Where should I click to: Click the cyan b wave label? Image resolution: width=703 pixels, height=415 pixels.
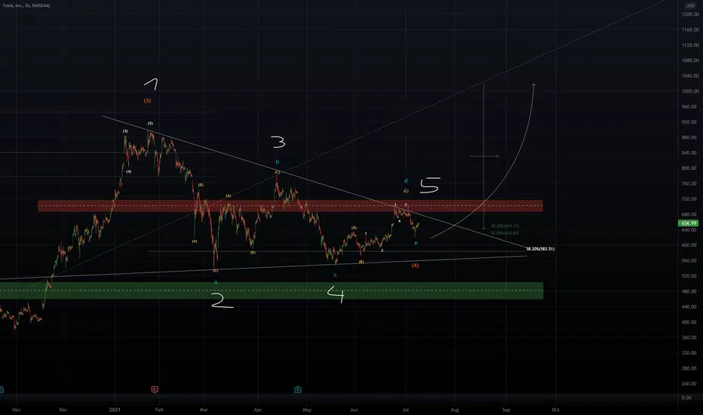tap(277, 162)
